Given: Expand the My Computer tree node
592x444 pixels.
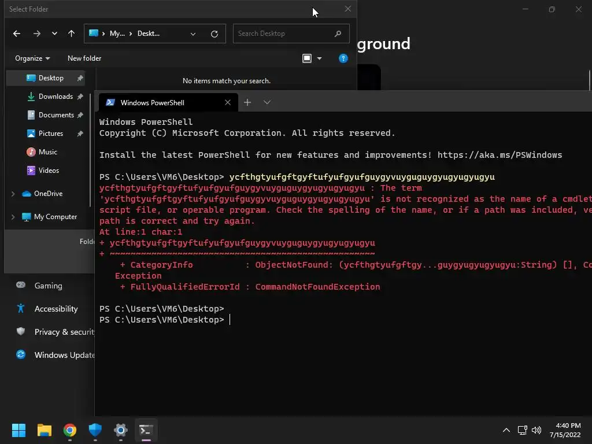Looking at the screenshot, I should tap(13, 217).
